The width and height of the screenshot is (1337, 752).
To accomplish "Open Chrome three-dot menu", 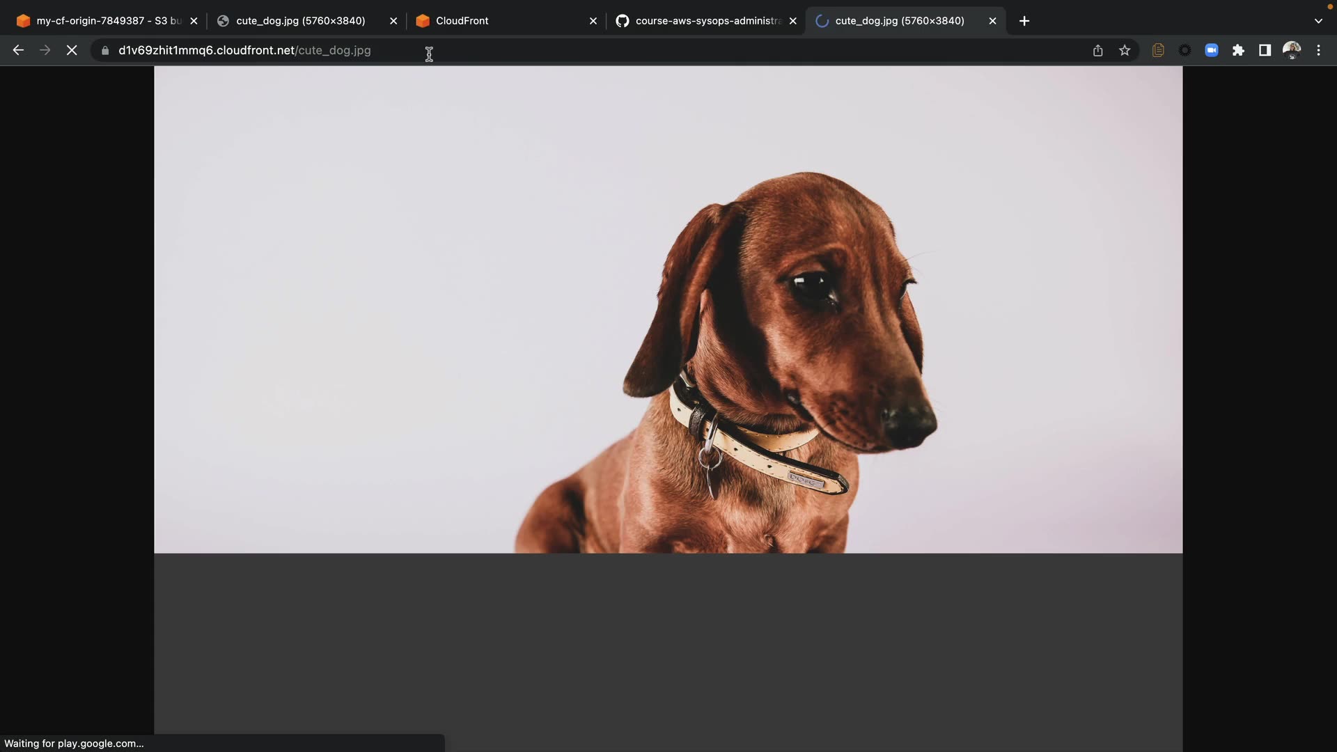I will tap(1318, 50).
